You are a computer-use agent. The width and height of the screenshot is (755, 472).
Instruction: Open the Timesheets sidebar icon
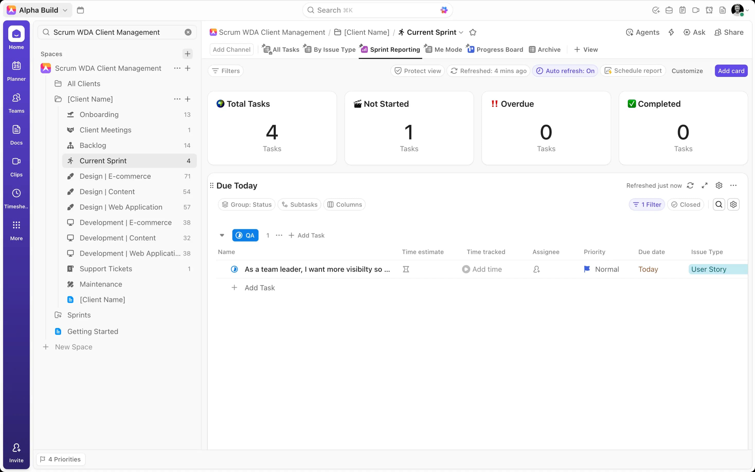tap(16, 198)
